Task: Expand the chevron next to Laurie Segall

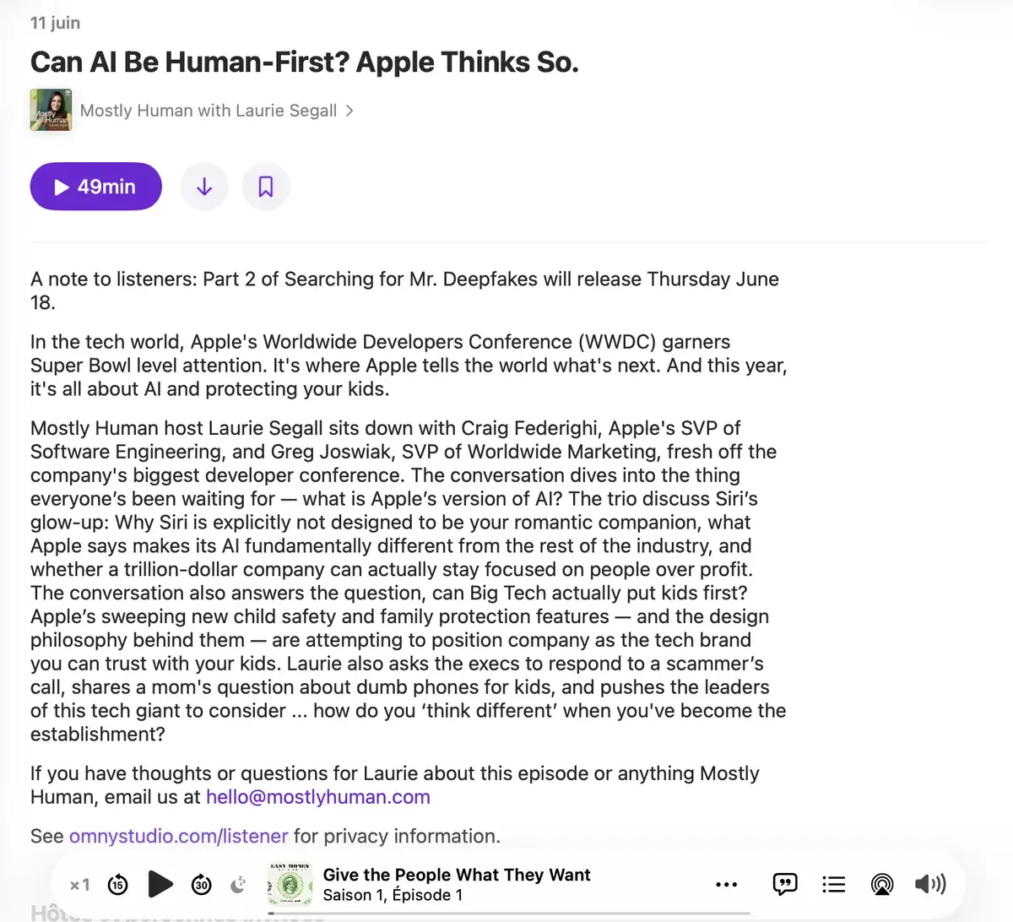Action: 349,111
